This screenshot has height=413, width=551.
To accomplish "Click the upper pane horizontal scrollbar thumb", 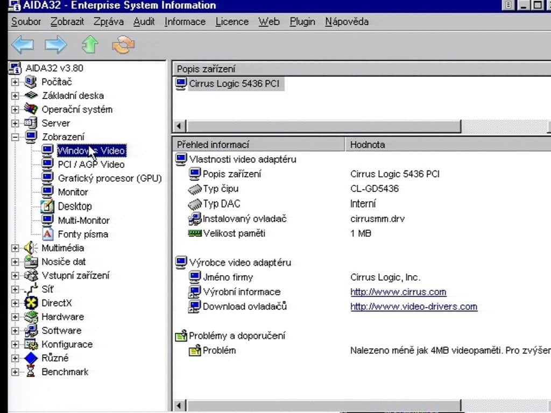I will click(323, 126).
